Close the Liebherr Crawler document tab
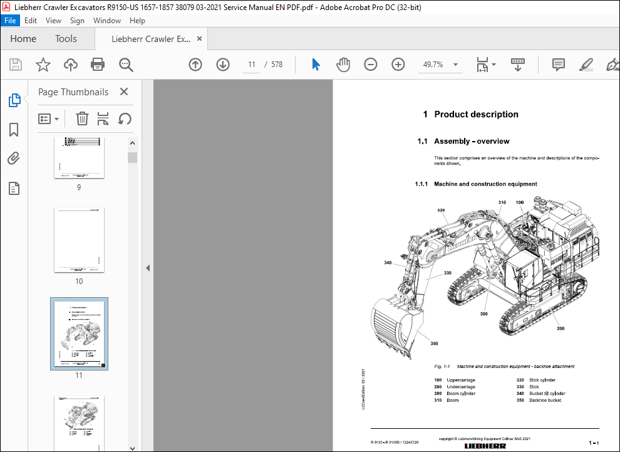This screenshot has height=452, width=620. click(200, 38)
